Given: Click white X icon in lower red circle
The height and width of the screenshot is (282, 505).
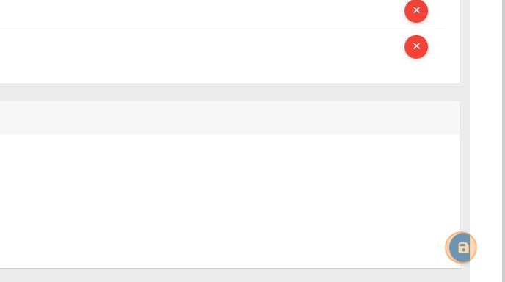Looking at the screenshot, I should pos(416,46).
